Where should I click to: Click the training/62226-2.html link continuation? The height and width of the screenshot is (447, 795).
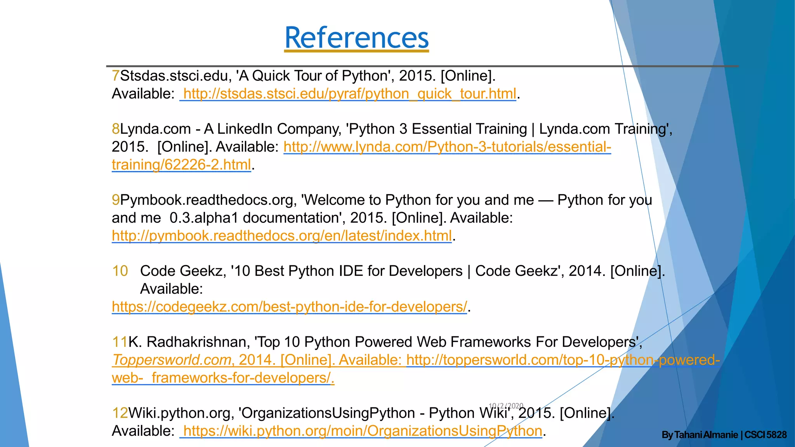tap(181, 165)
